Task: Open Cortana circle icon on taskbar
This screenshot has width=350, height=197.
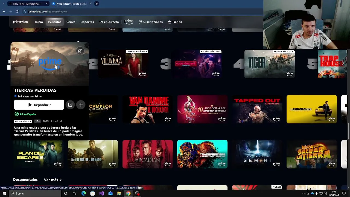Action: (x=65, y=193)
